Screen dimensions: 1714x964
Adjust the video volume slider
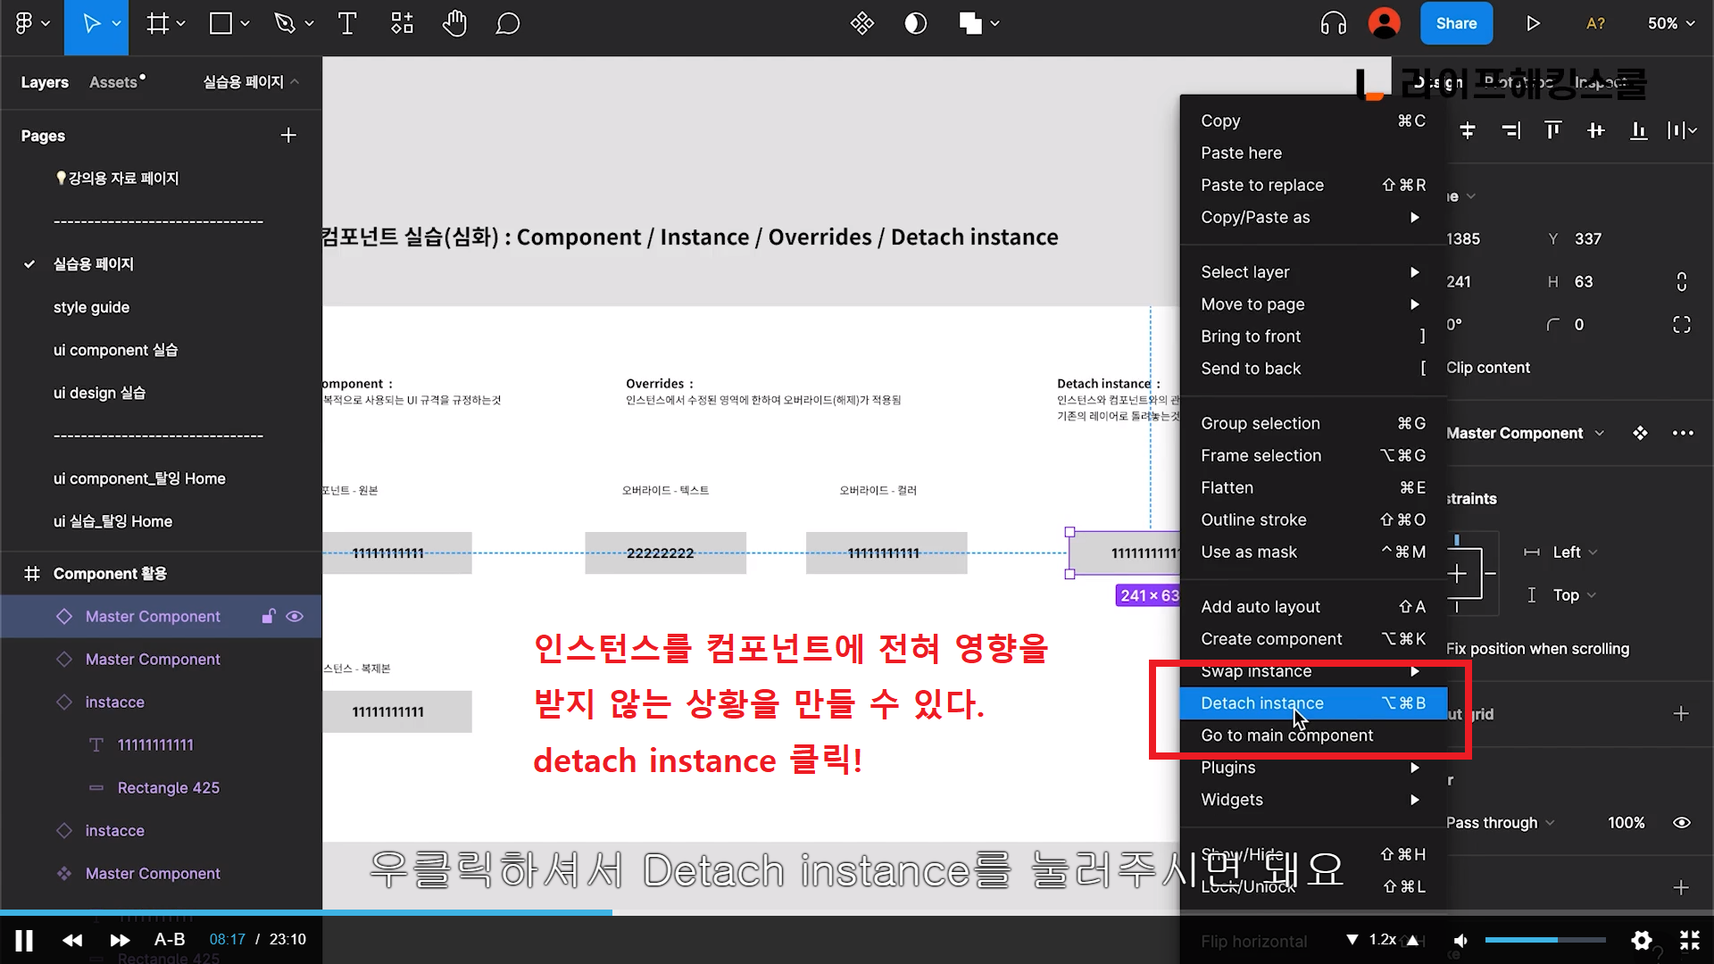[1544, 940]
